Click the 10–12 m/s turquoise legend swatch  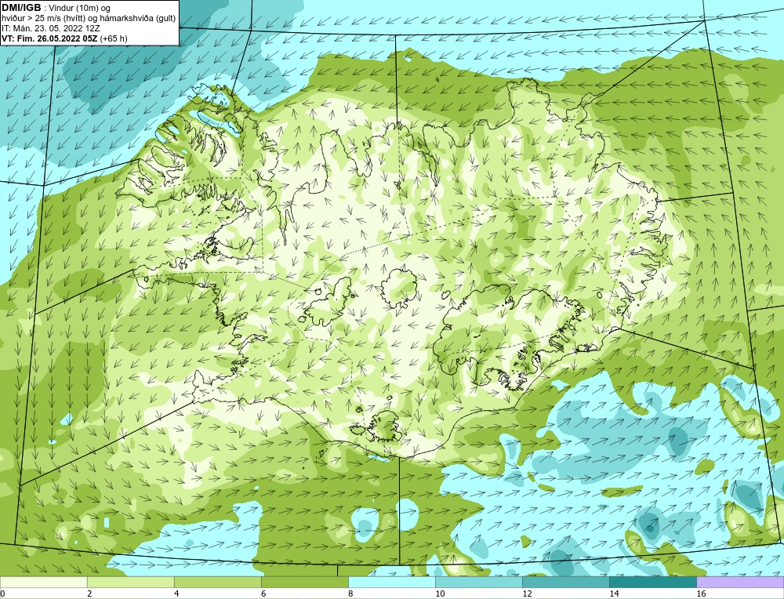[478, 582]
